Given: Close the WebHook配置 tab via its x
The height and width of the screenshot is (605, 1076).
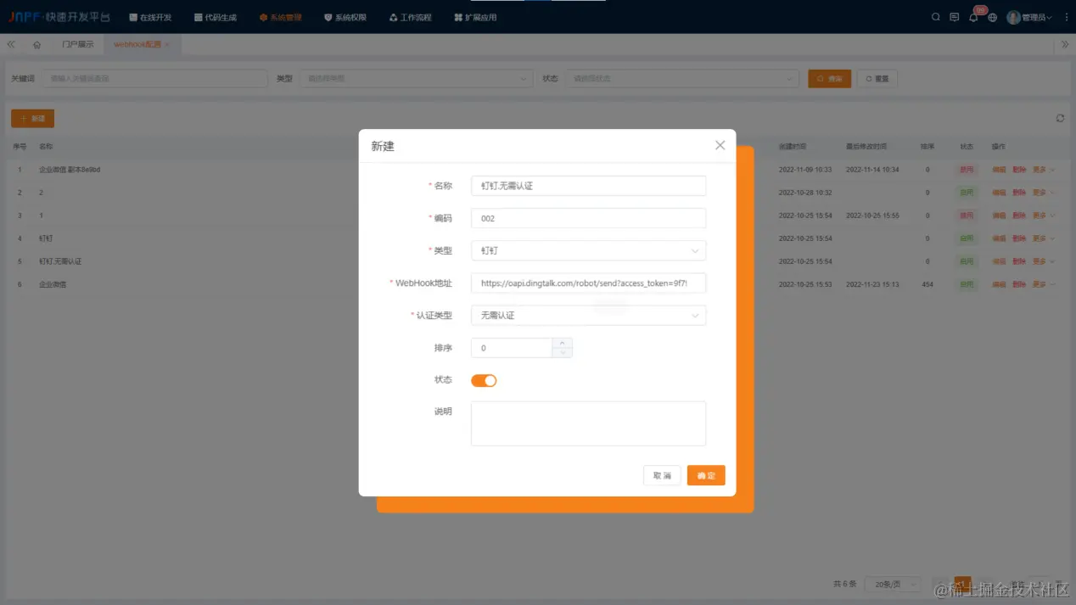Looking at the screenshot, I should pos(167,44).
